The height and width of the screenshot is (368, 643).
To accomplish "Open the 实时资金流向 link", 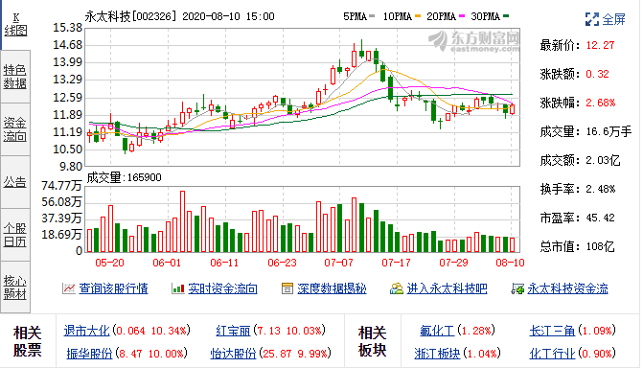I will [x=222, y=288].
